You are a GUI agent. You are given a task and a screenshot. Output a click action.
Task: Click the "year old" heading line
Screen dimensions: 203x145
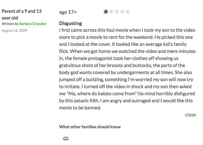10,18
